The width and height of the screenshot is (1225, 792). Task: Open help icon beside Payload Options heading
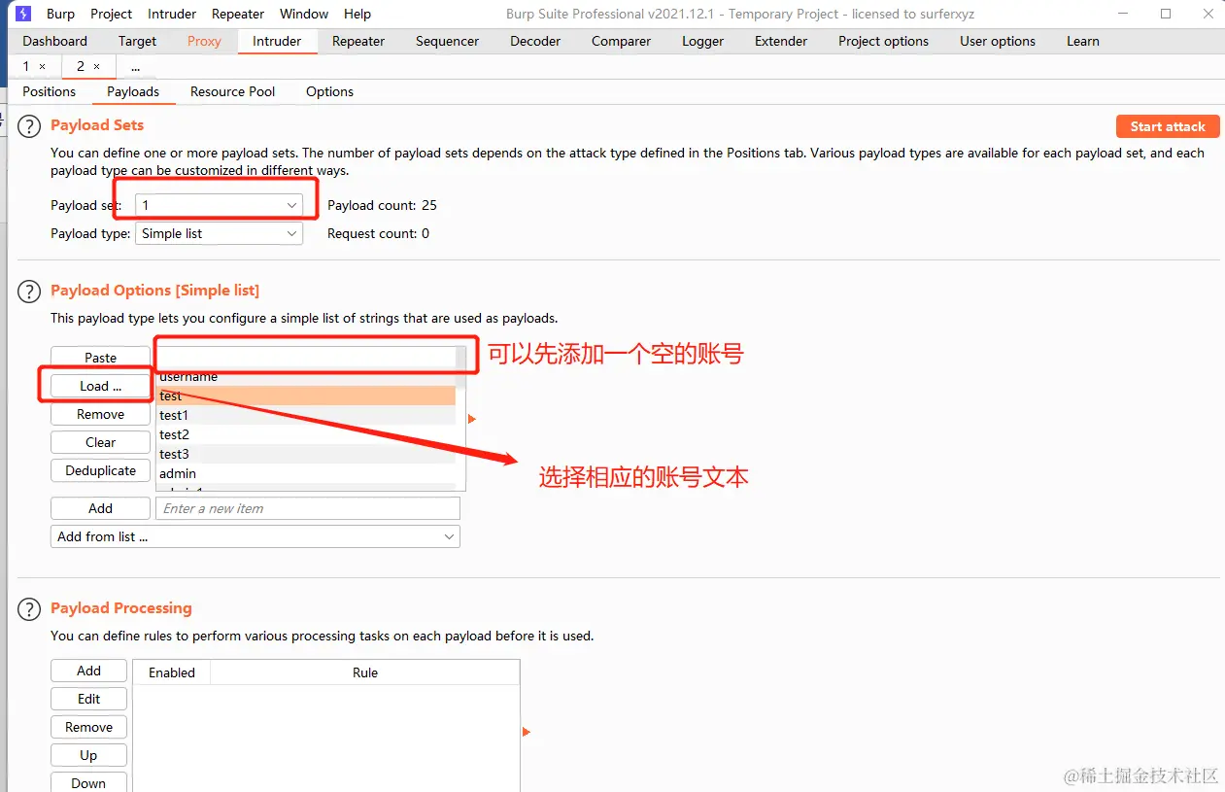28,291
